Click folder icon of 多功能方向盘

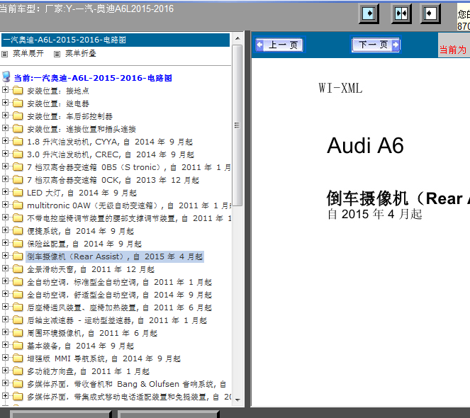[x=18, y=371]
